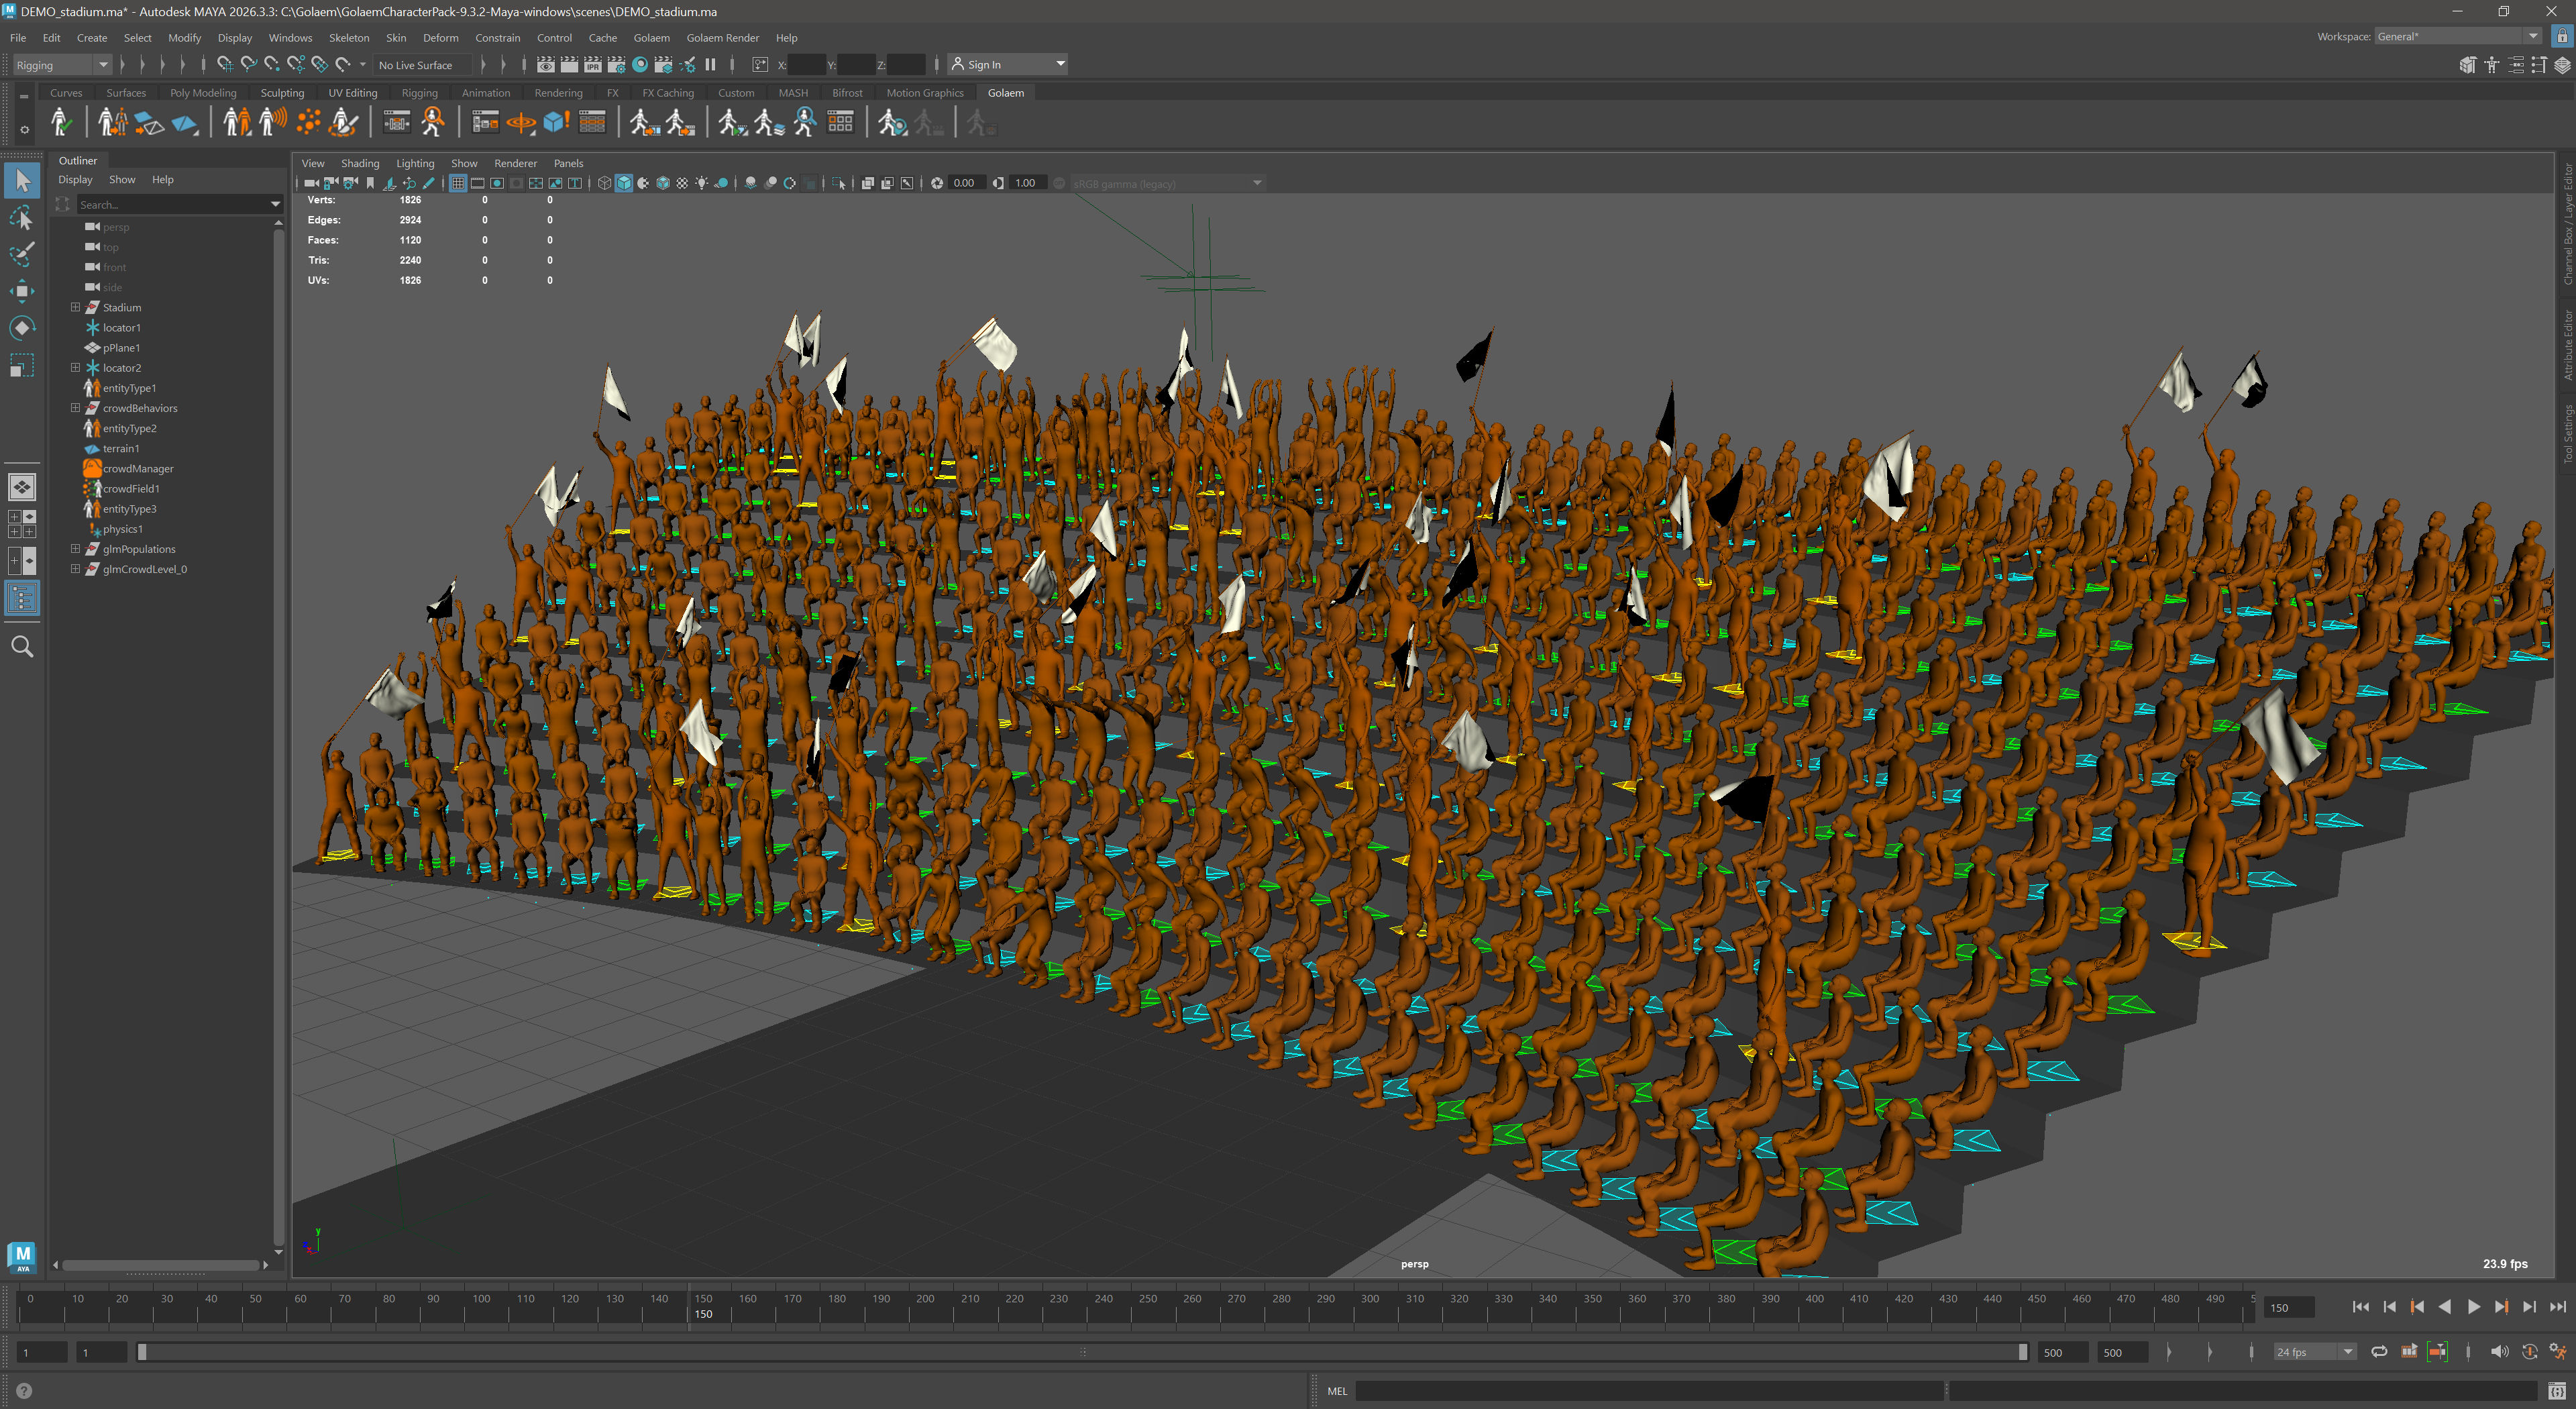Click the lock icon beside Workspace selector
2576x1409 pixels.
pos(2562,36)
